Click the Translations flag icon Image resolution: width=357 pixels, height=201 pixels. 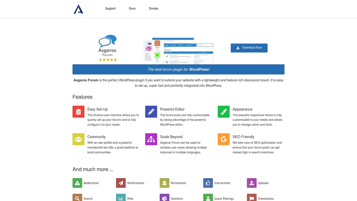[251, 198]
